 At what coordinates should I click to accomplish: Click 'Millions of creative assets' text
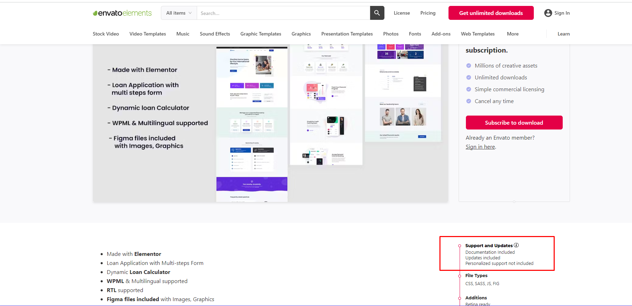tap(506, 66)
